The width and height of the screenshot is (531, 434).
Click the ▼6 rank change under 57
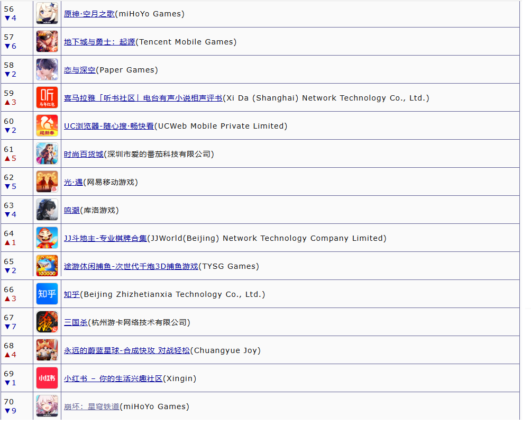click(10, 46)
